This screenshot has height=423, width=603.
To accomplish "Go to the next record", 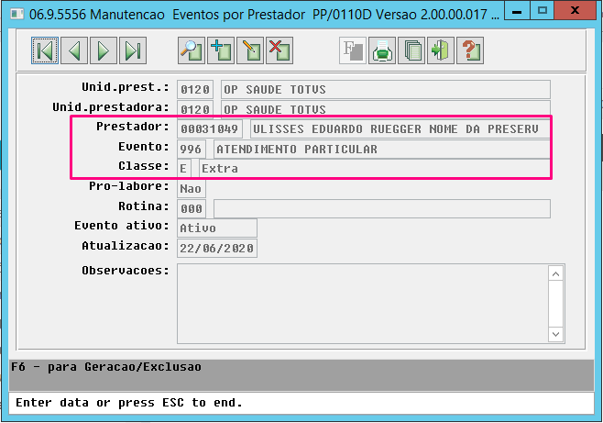I will 104,50.
